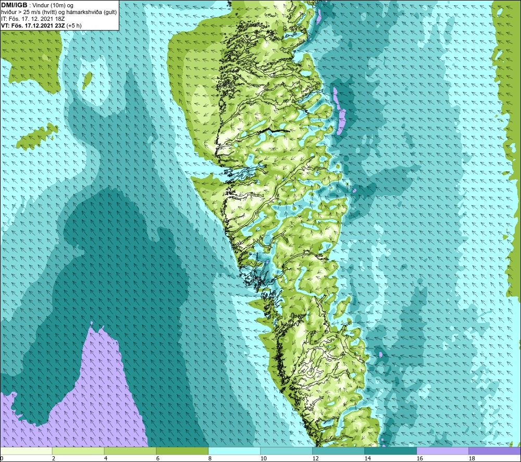Click the 8–10 m/s pale cyan legend swatch

[x=234, y=451]
